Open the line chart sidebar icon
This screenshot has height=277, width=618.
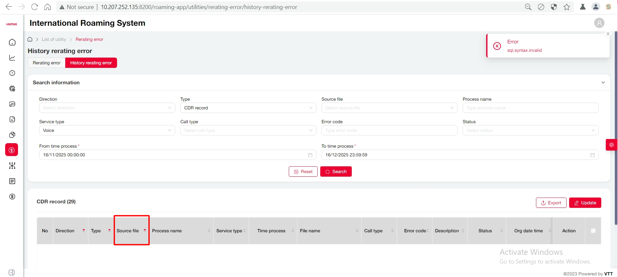(12, 58)
